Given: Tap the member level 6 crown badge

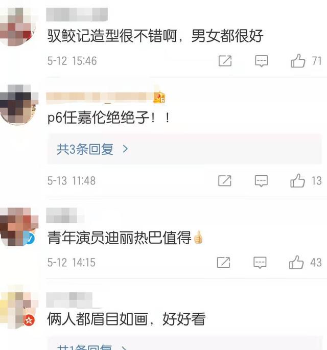Looking at the screenshot, I should tap(159, 97).
